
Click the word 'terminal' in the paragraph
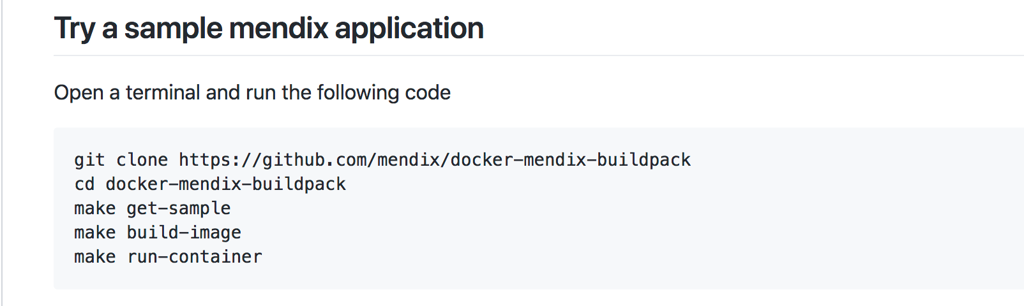(x=163, y=92)
